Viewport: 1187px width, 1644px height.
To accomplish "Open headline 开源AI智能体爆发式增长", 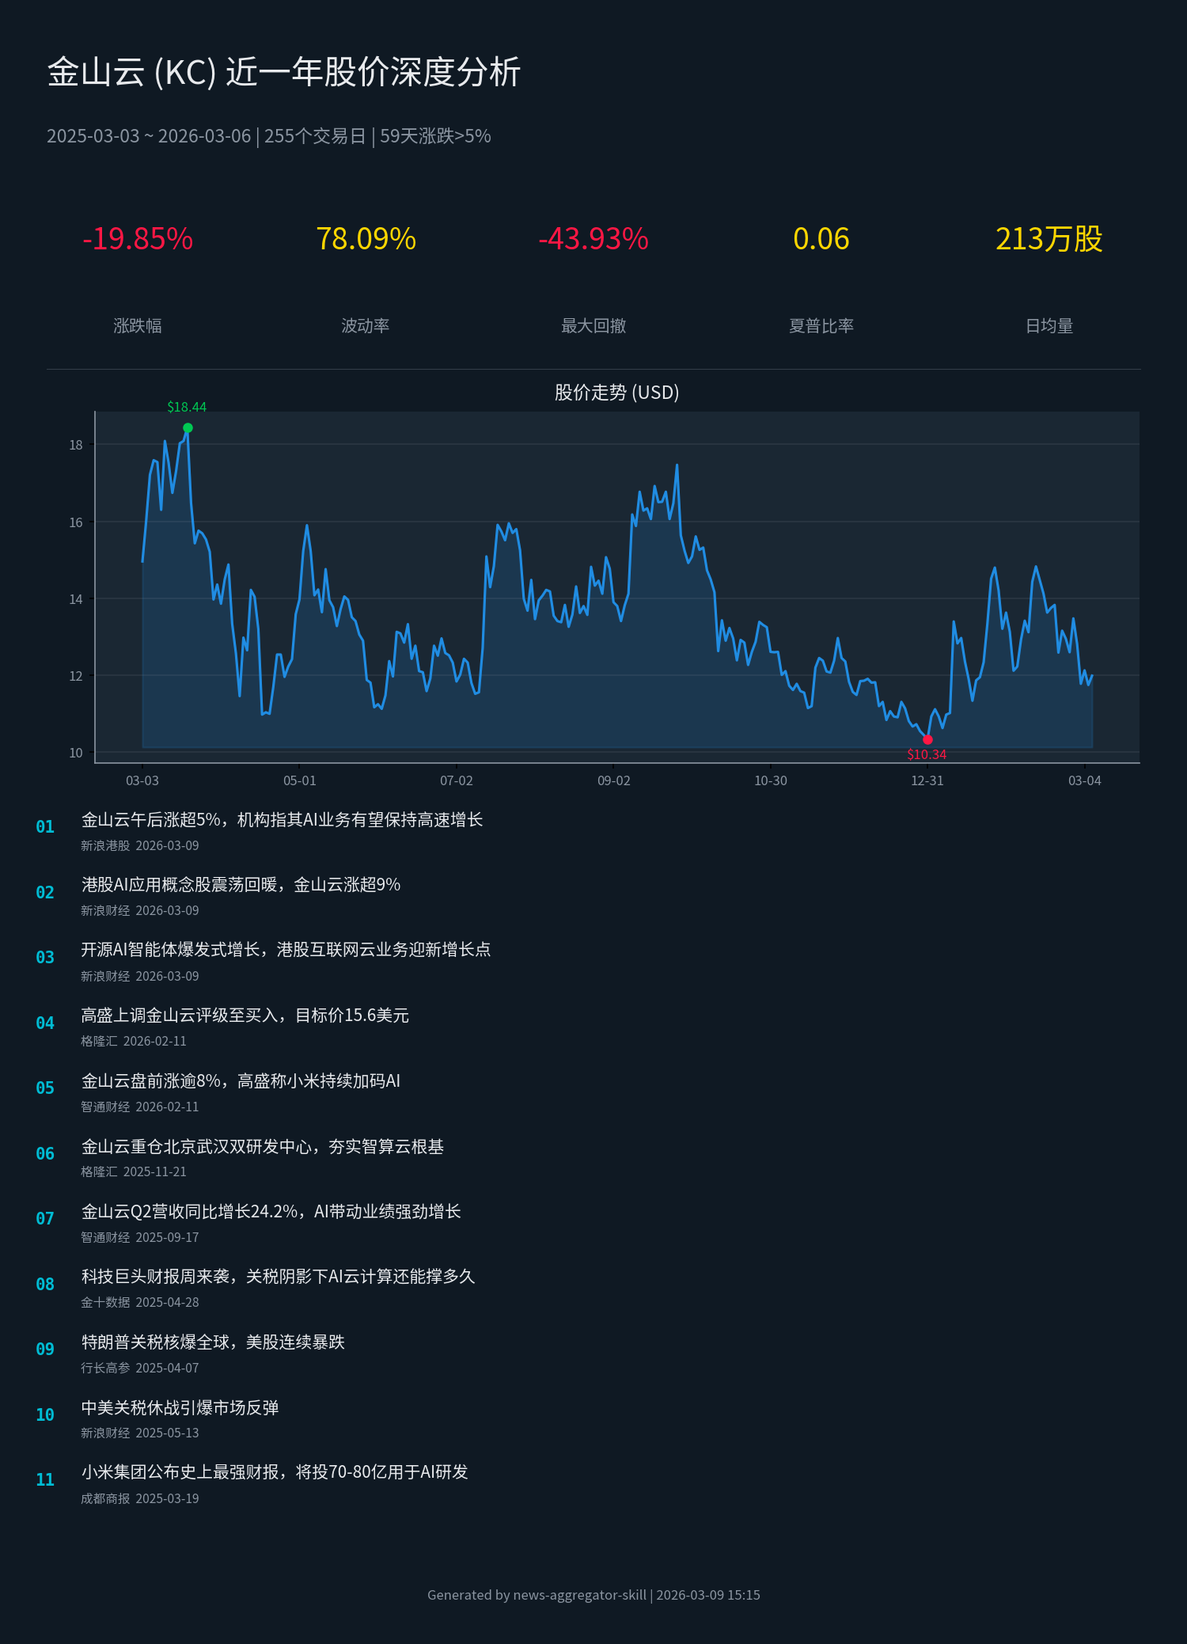I will 286,950.
